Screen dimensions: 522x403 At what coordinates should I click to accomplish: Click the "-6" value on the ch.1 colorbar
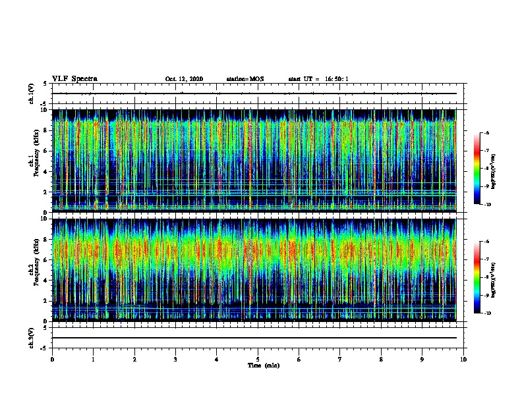pyautogui.click(x=486, y=132)
